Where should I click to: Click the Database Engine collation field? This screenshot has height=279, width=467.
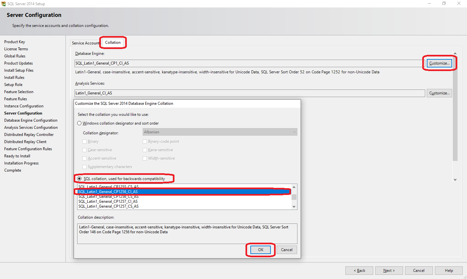(x=250, y=63)
